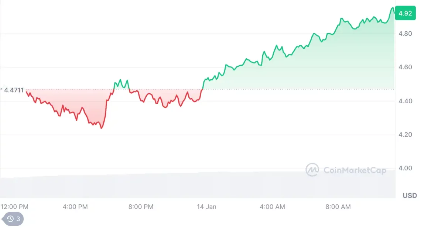Click the 4.4711 opening price label

[x=14, y=90]
